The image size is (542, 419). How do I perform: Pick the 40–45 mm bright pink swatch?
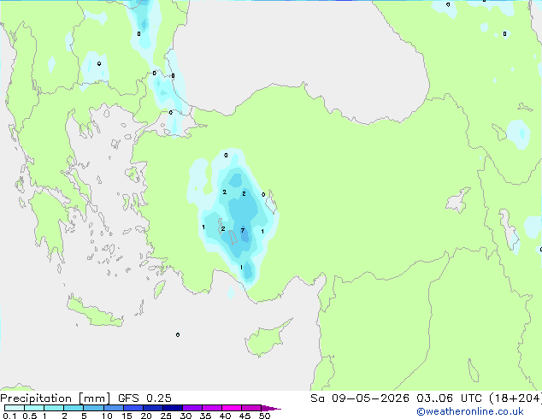[x=232, y=408]
